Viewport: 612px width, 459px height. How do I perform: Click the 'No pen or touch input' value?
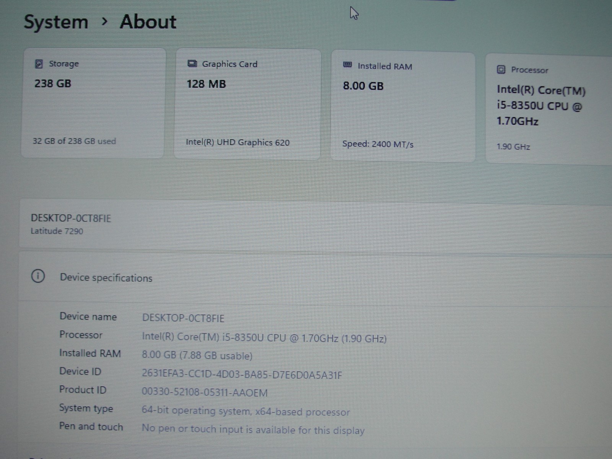pos(253,429)
